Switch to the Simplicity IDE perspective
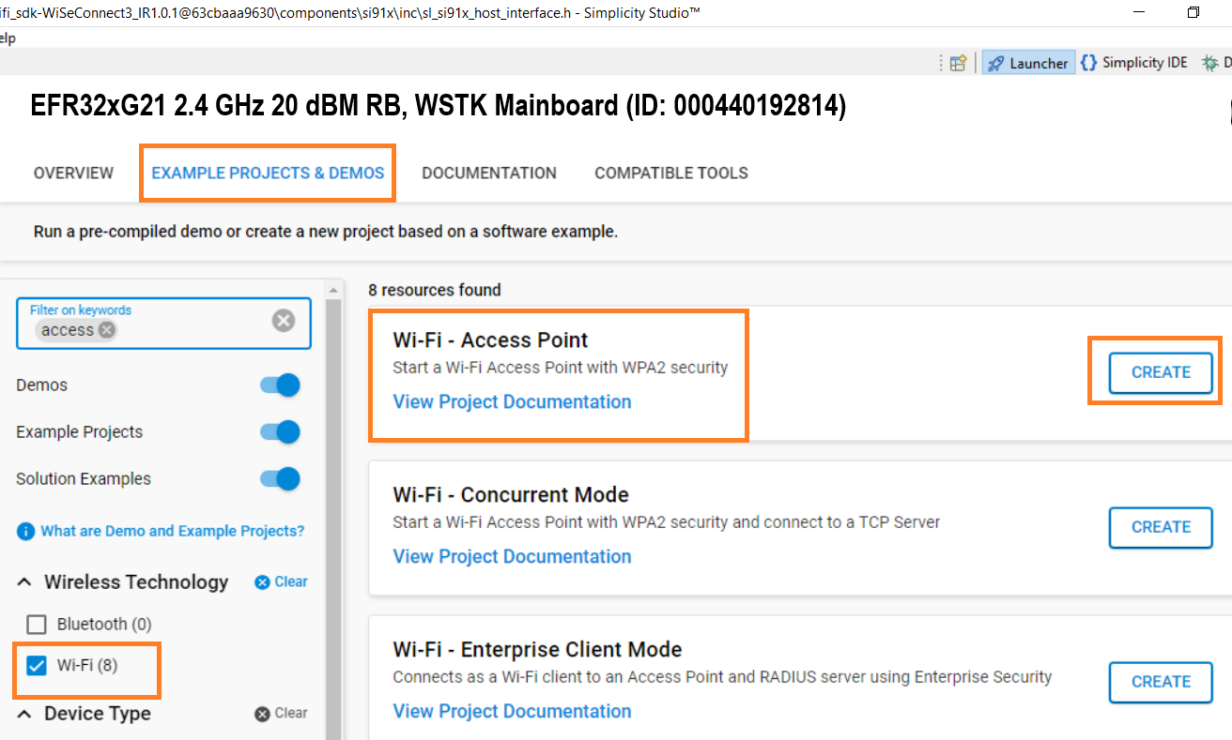 pyautogui.click(x=1134, y=63)
